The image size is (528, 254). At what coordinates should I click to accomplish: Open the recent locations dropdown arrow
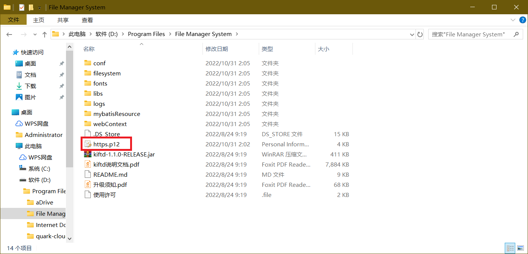point(35,34)
